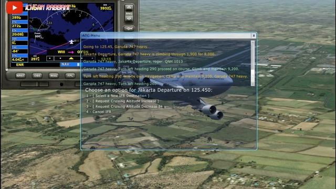336x189 pixels.
Task: Click the aircraft symbol on GPS map
Action: (71, 42)
